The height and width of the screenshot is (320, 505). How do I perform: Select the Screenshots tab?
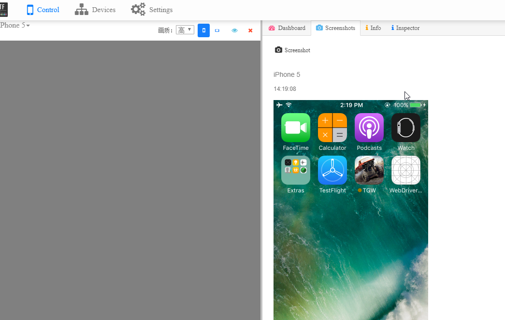pyautogui.click(x=335, y=28)
